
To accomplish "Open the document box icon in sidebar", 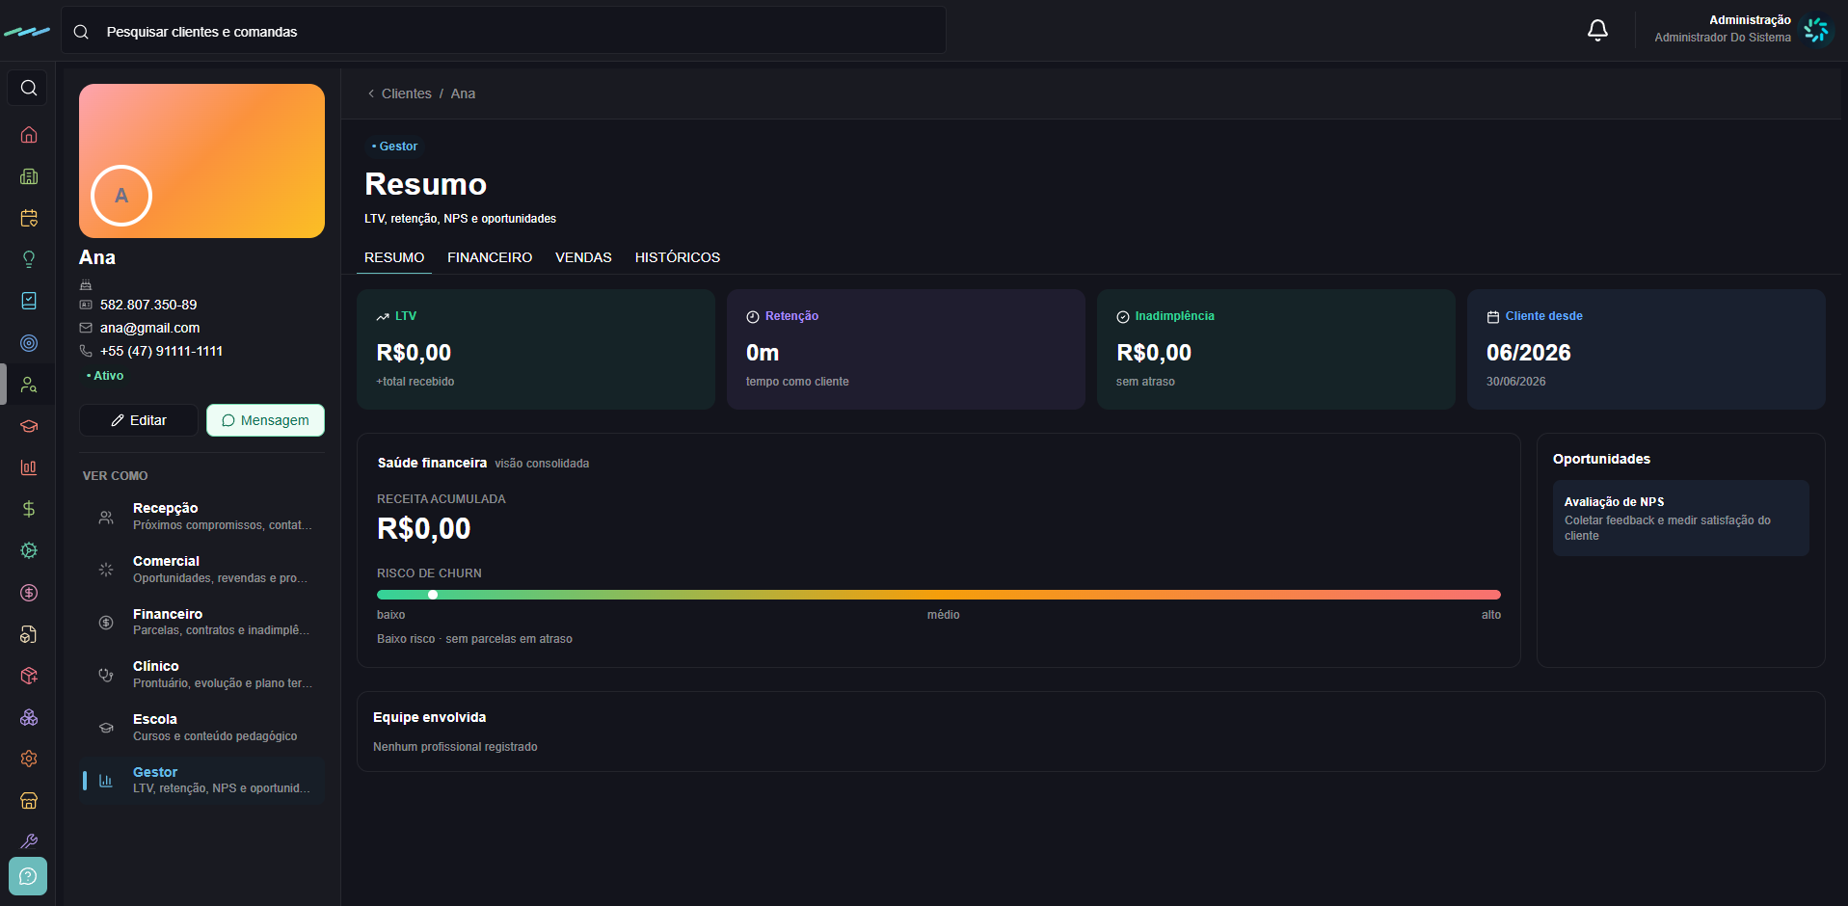I will [29, 634].
